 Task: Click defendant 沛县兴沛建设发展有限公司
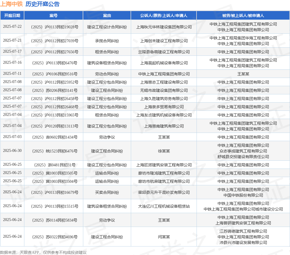coord(243,243)
